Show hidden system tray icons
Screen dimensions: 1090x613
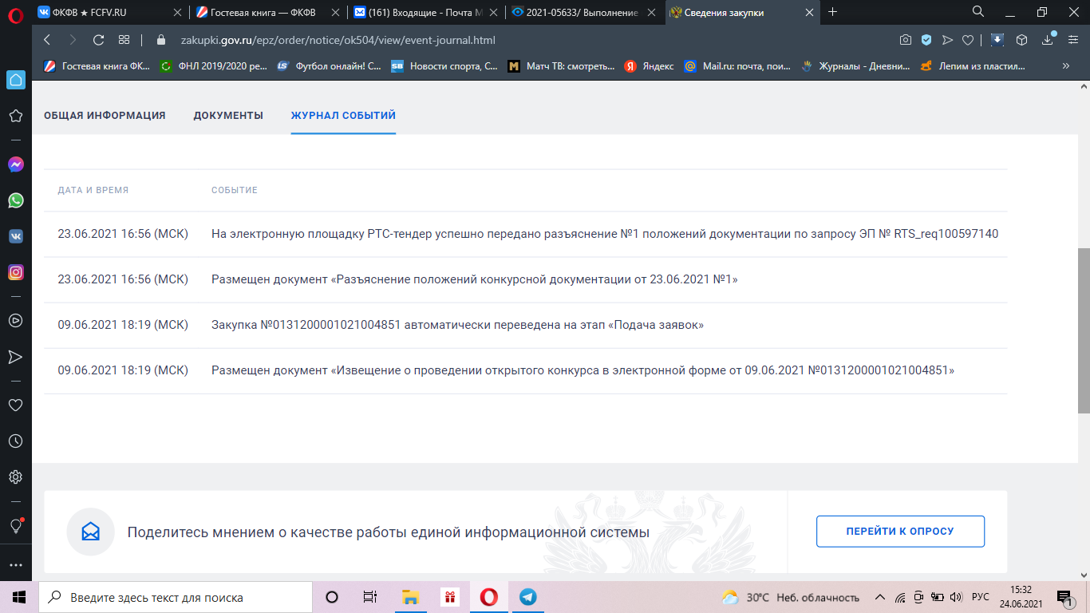pyautogui.click(x=880, y=597)
